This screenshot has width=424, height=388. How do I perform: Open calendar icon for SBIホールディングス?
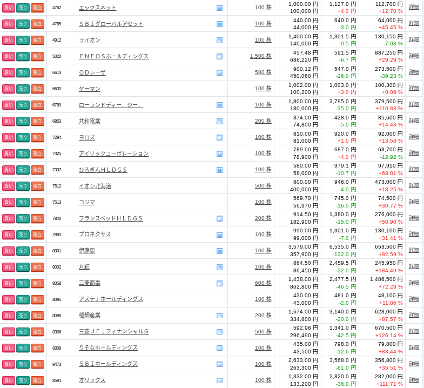click(x=220, y=364)
